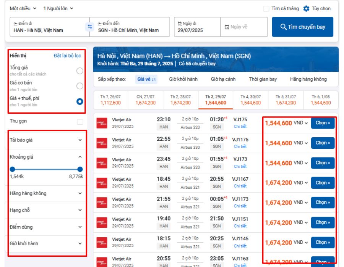
Task: Collapse the Khoảng giá section
Action: (x=46, y=157)
